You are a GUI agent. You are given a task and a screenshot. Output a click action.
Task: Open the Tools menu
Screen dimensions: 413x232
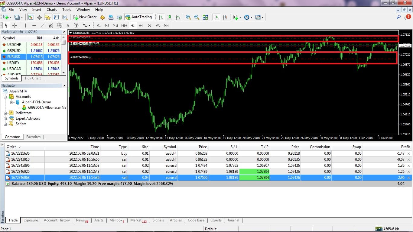67,10
